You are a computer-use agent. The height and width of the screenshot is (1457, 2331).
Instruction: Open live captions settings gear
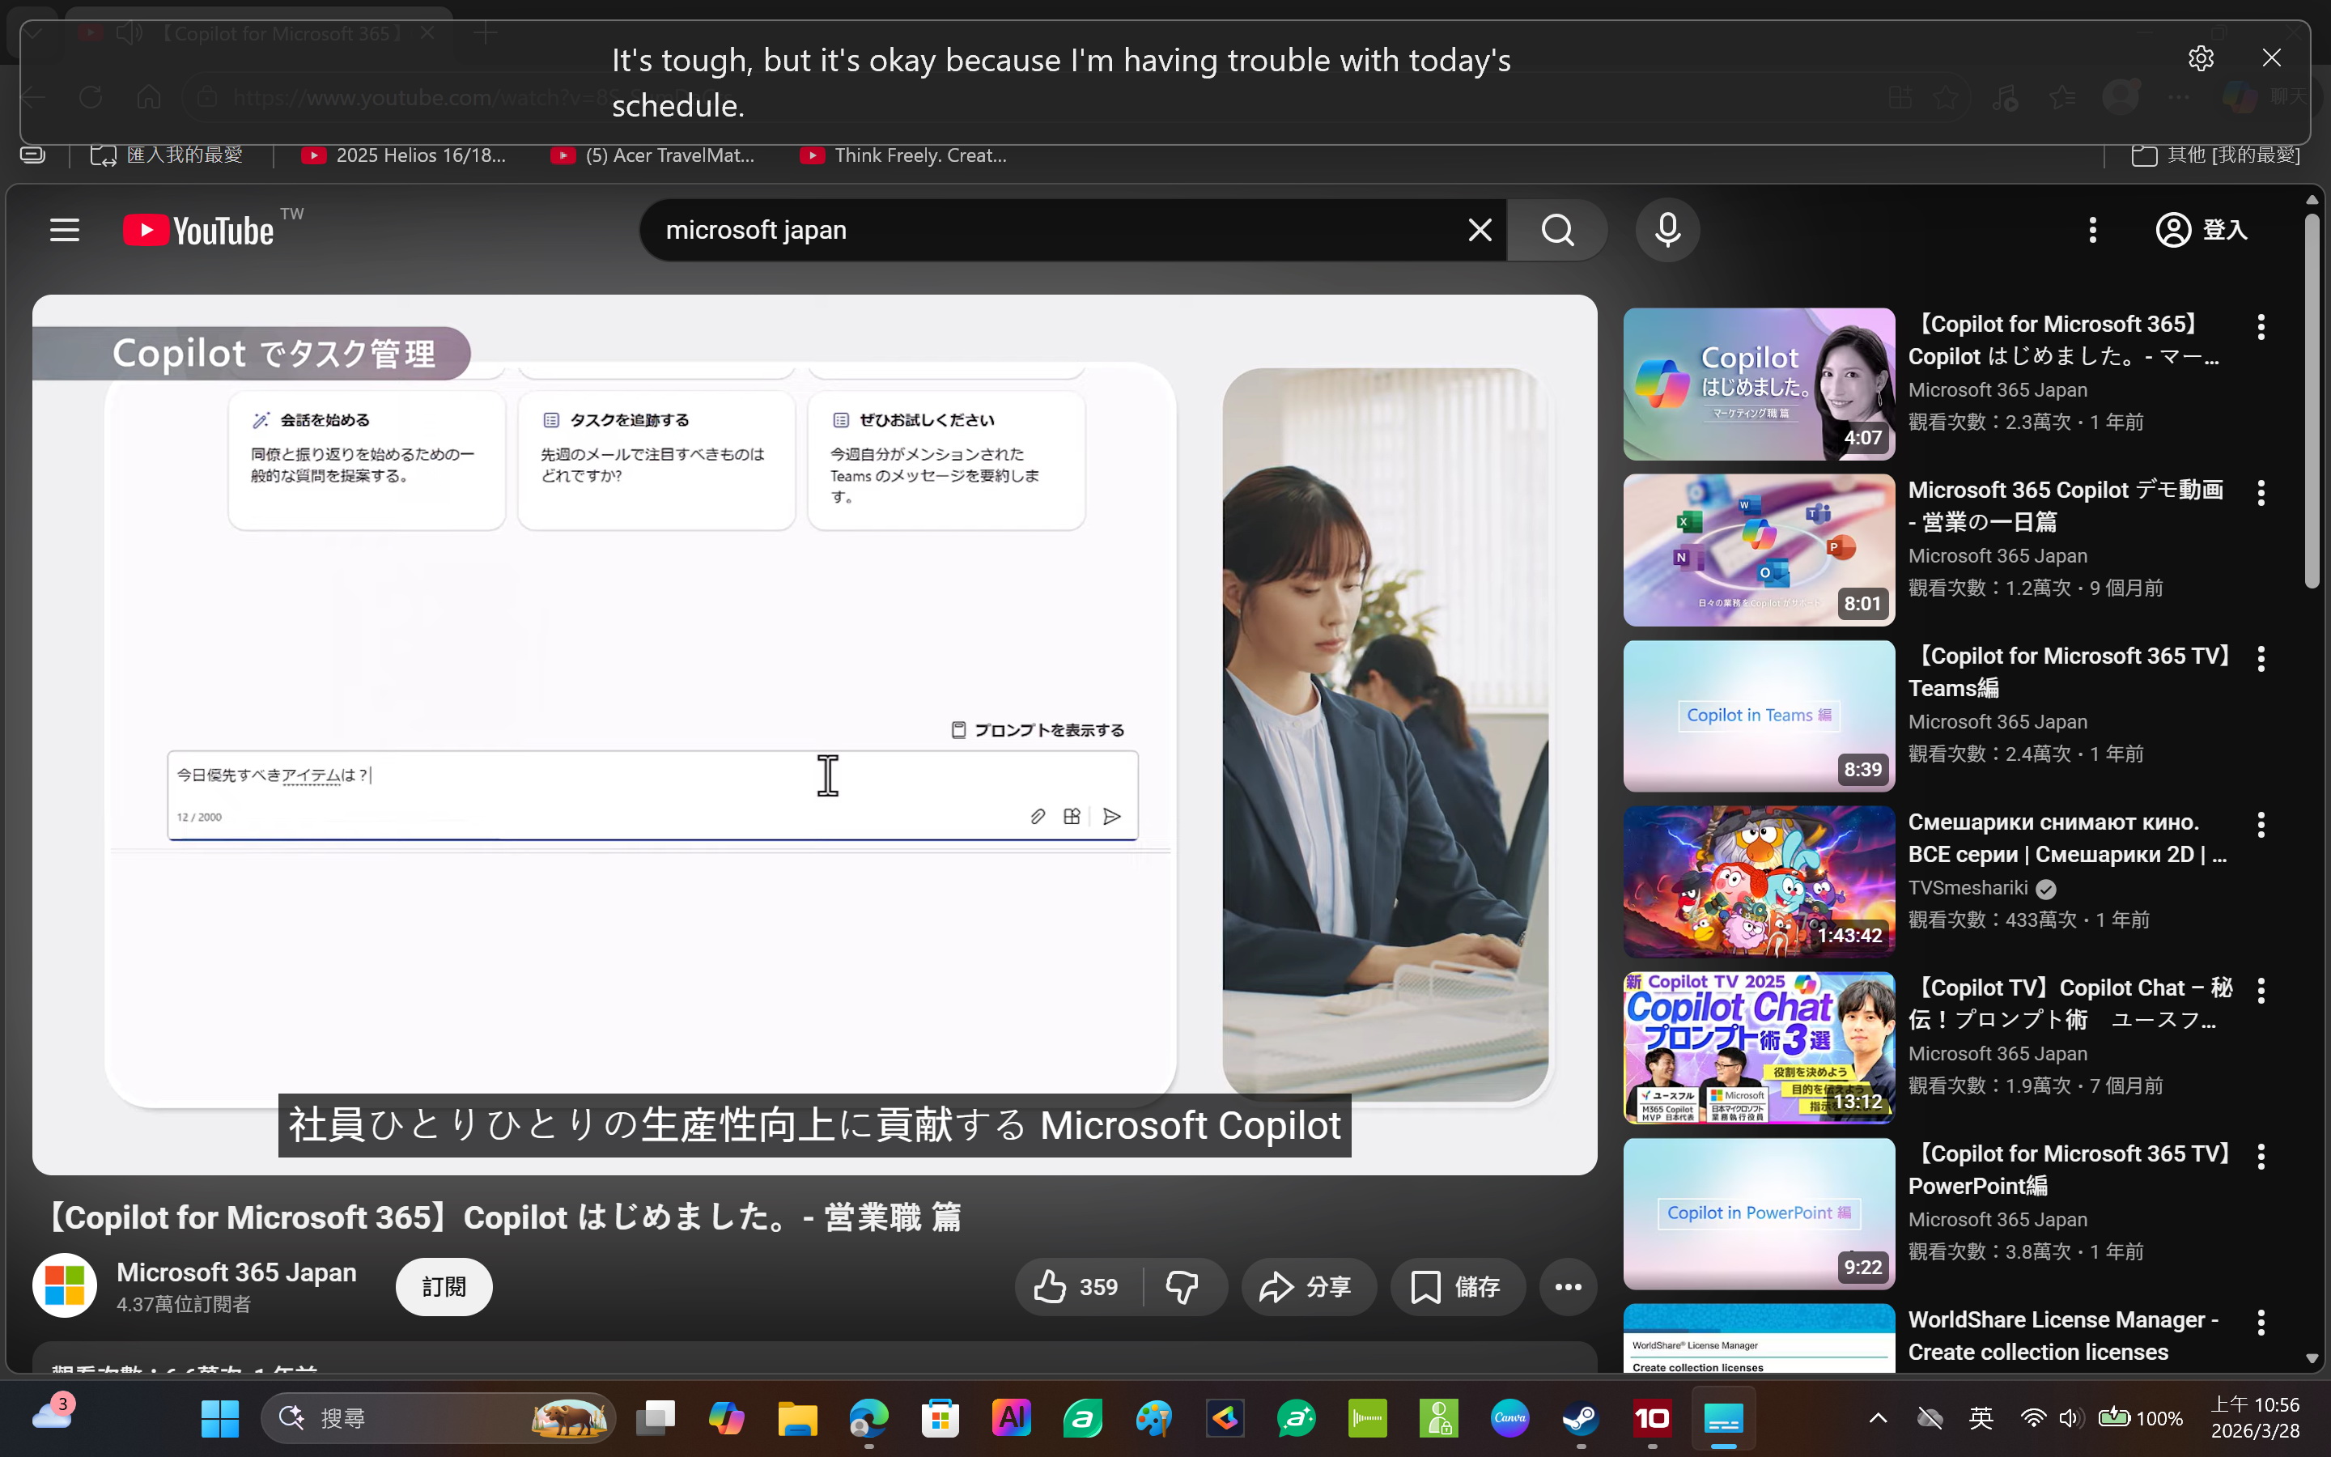(x=2200, y=59)
